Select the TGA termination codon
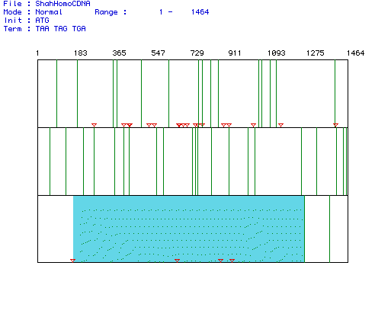Screen dimensions: 391x320 click(x=79, y=29)
